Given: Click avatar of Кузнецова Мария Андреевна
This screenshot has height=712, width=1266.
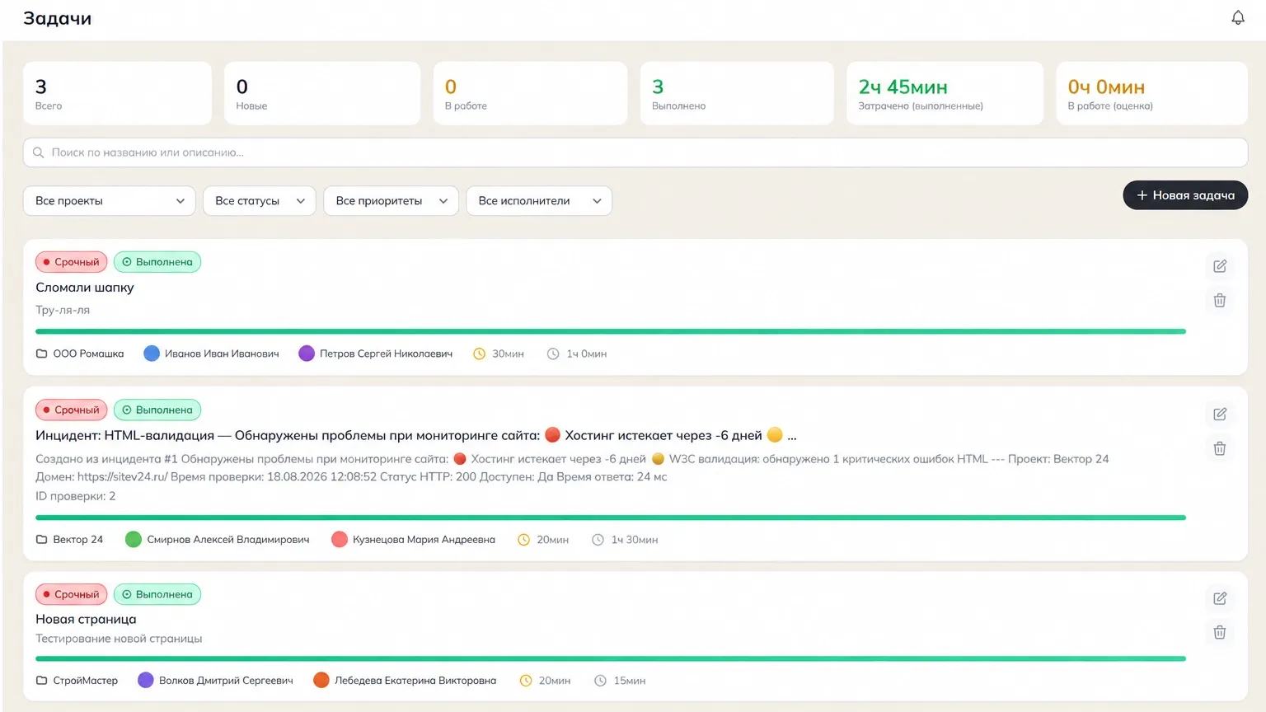Looking at the screenshot, I should (339, 540).
